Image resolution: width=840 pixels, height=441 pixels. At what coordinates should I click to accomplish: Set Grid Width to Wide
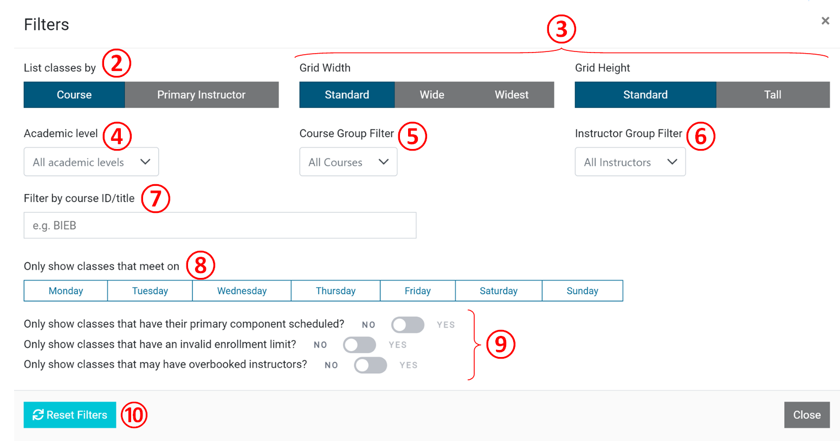(432, 94)
